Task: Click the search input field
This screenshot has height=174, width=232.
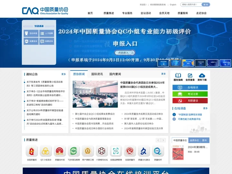Action: (x=191, y=5)
